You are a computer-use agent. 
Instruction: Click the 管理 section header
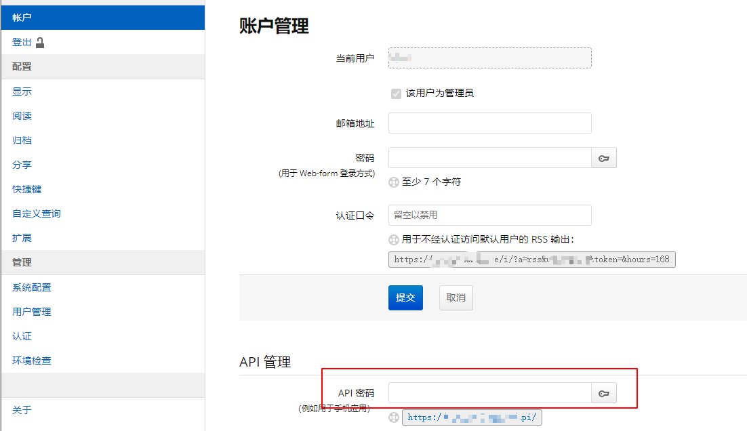[103, 262]
